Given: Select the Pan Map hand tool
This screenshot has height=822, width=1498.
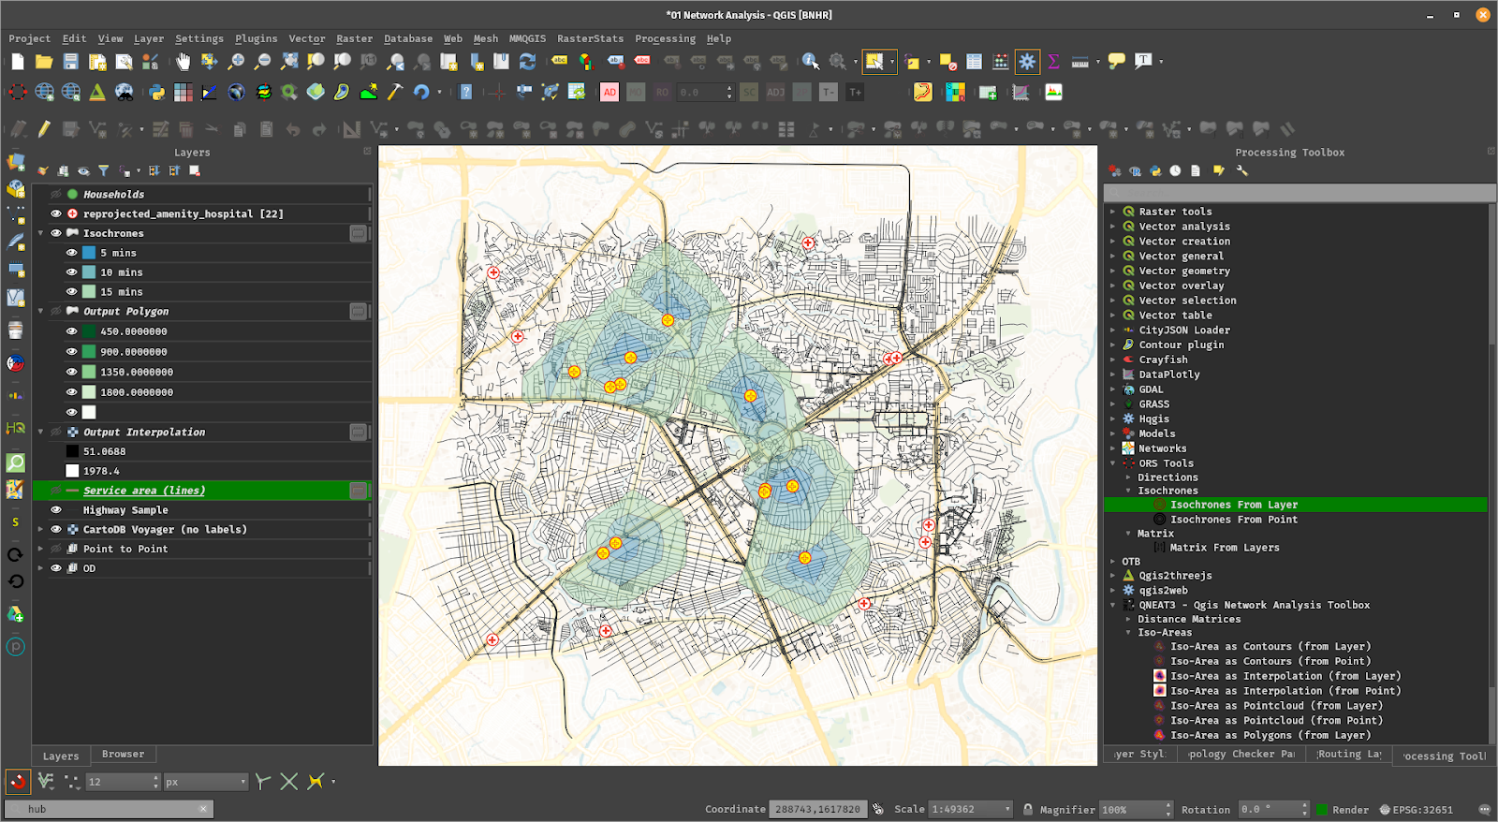Looking at the screenshot, I should point(183,62).
